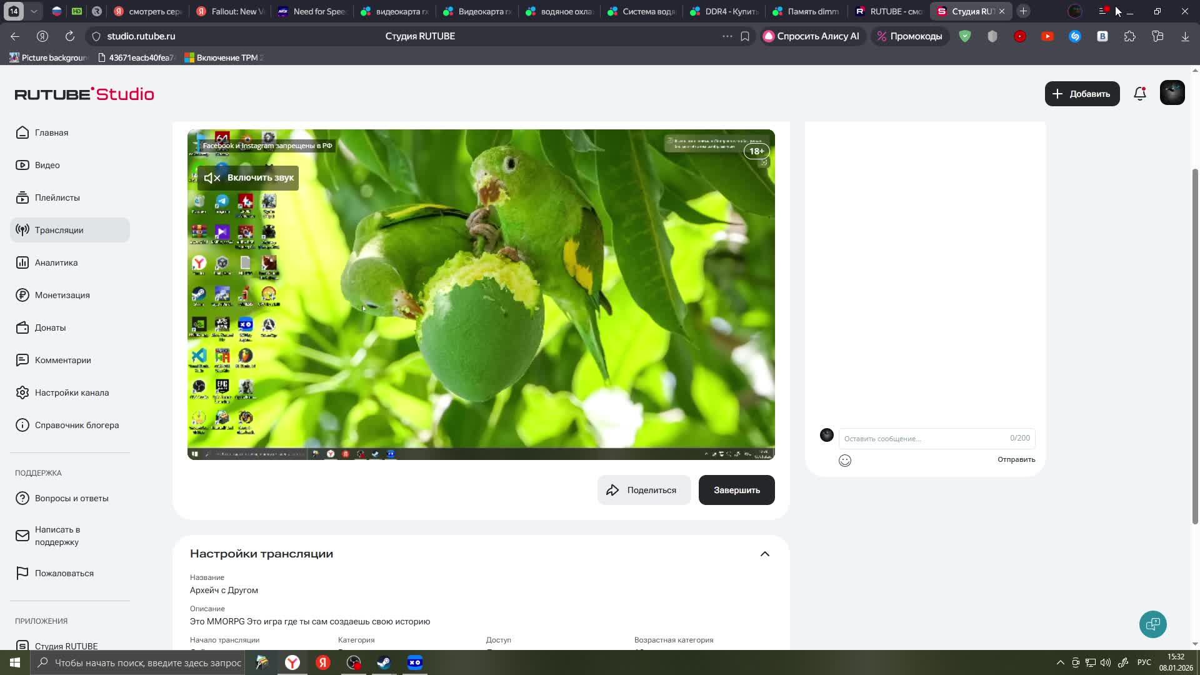Collapse the Настройки трансляции section

pyautogui.click(x=764, y=554)
